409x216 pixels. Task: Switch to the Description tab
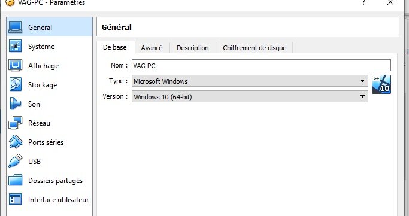(192, 48)
